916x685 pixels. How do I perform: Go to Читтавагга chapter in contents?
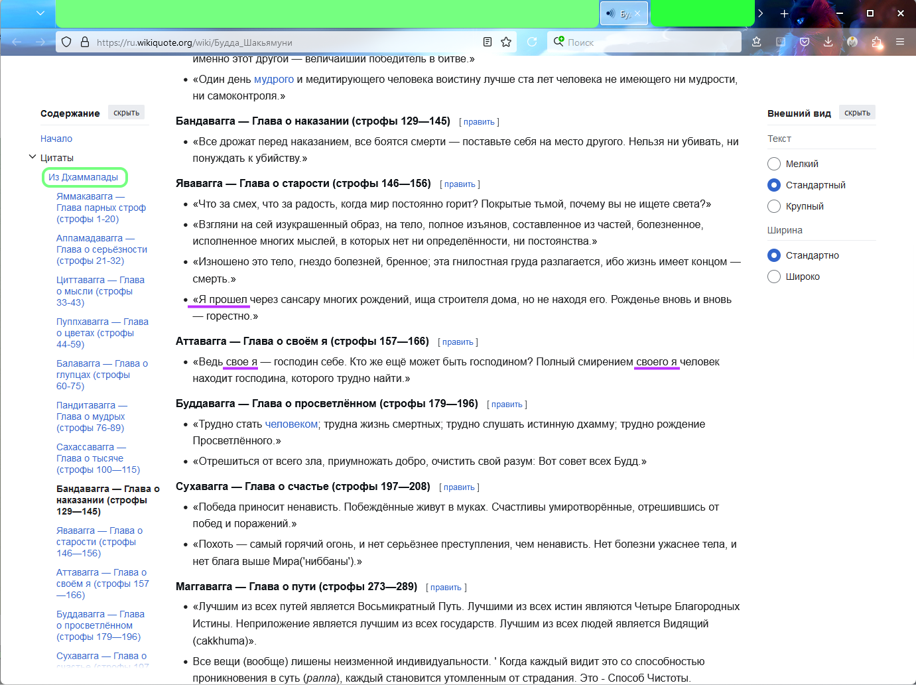100,291
